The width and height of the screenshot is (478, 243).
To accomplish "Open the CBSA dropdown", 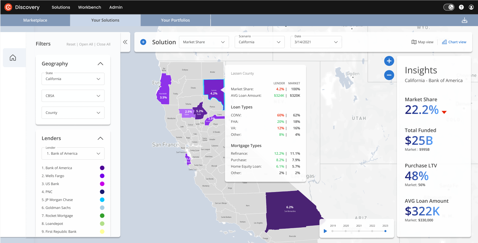I will 73,96.
